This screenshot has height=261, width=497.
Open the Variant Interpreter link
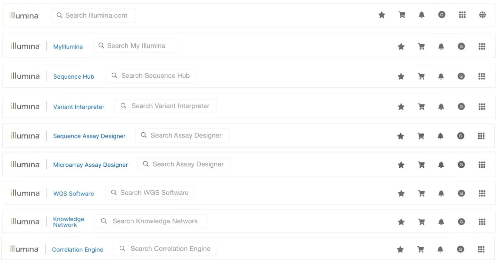(x=79, y=107)
